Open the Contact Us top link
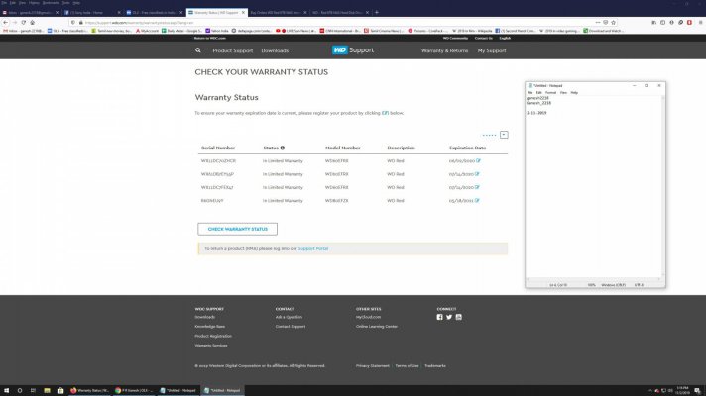 pyautogui.click(x=483, y=39)
